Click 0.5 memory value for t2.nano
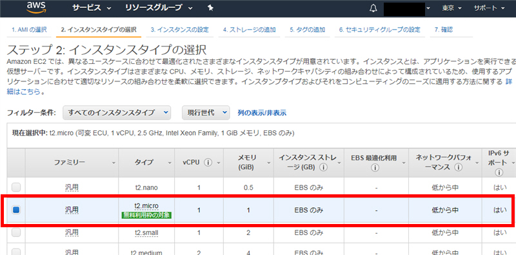 click(248, 187)
